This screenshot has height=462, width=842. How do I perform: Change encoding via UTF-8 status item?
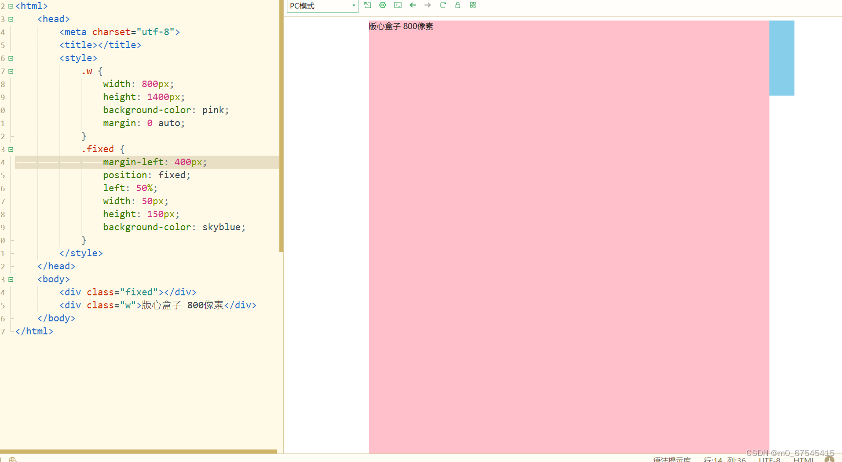(769, 459)
